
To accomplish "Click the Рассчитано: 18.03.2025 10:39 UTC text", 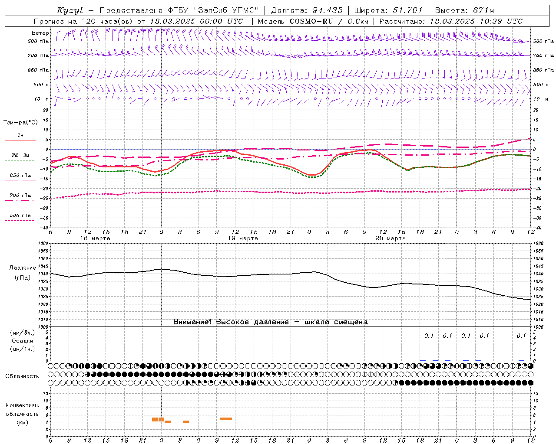I will click(451, 21).
